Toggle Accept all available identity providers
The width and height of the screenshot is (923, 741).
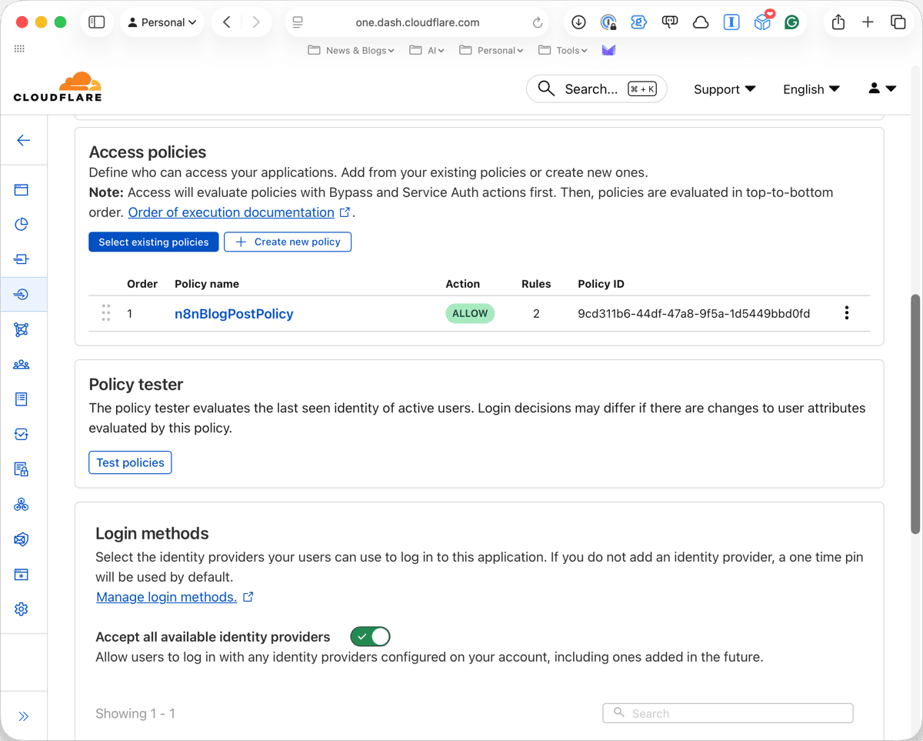(370, 636)
